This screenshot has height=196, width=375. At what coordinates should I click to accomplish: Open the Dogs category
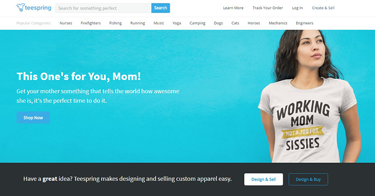[218, 23]
